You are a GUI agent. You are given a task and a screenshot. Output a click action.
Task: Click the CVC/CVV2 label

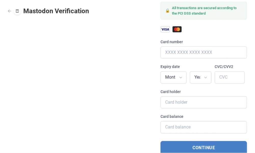224,67
